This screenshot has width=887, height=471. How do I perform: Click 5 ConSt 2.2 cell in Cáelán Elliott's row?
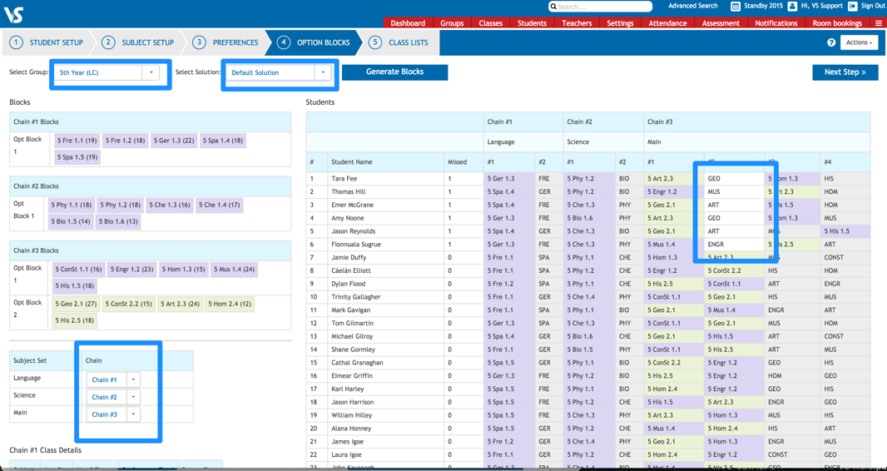pos(734,270)
